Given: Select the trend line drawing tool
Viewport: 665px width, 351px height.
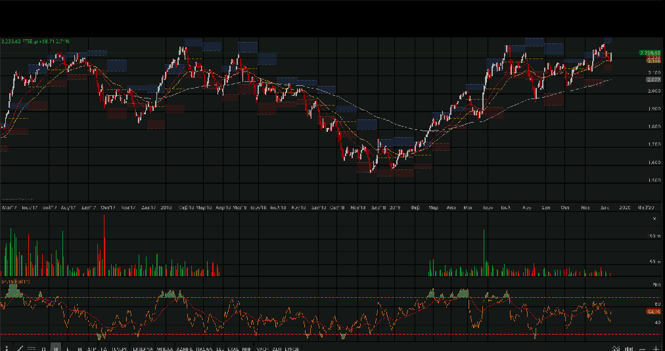Looking at the screenshot, I should coord(19,348).
